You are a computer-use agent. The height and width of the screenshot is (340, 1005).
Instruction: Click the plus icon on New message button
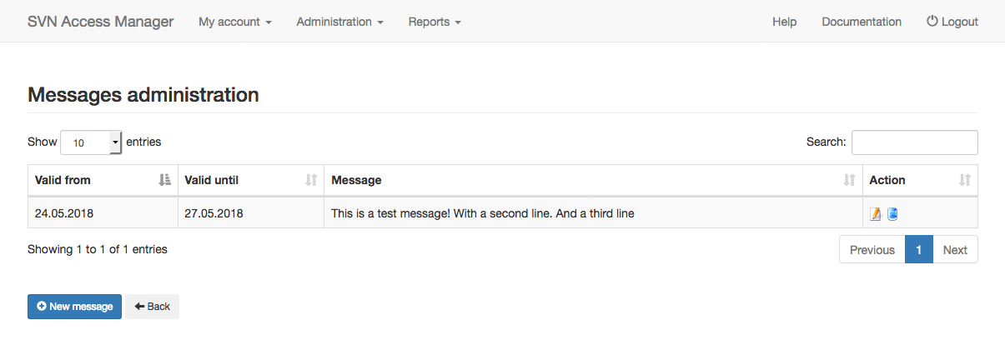click(x=42, y=307)
